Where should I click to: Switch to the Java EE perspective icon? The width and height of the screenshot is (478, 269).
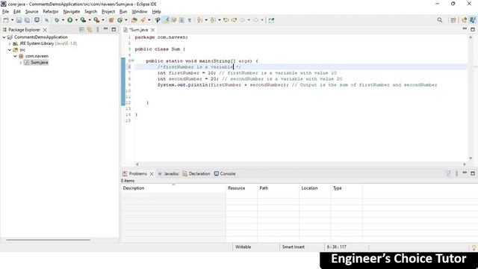tap(464, 20)
